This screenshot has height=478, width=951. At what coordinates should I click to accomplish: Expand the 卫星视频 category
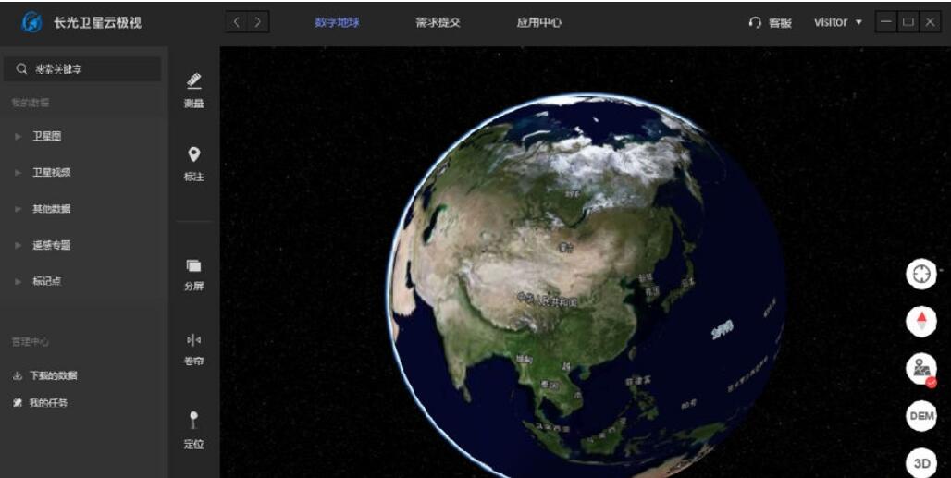[x=51, y=172]
